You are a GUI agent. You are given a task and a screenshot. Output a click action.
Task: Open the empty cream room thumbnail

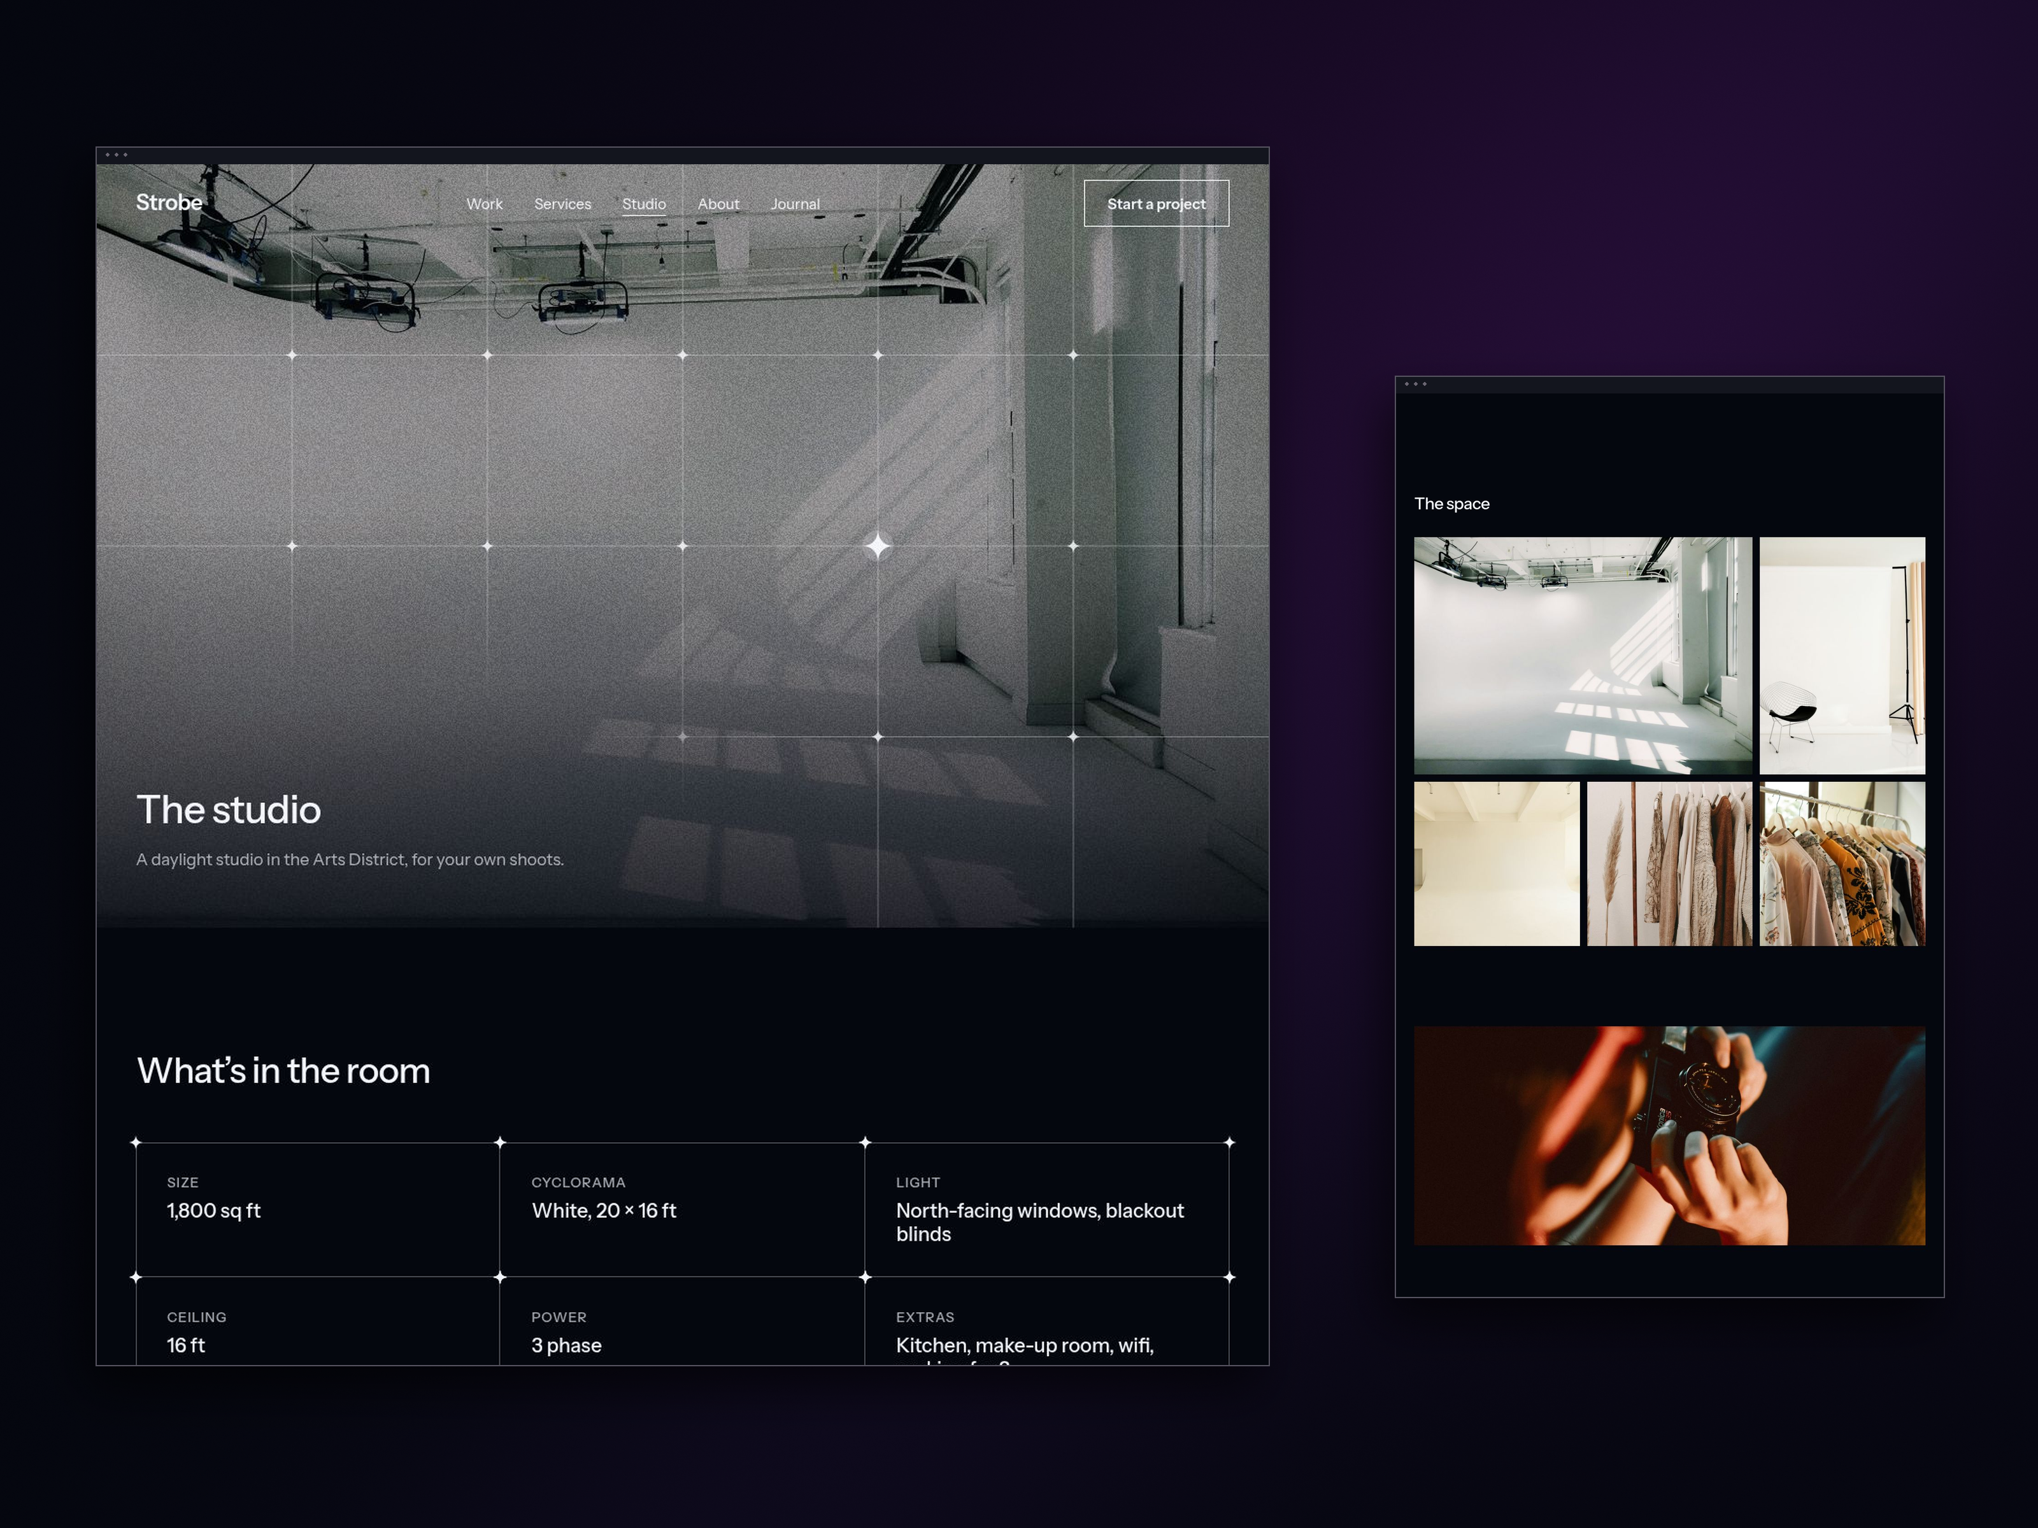[1496, 864]
